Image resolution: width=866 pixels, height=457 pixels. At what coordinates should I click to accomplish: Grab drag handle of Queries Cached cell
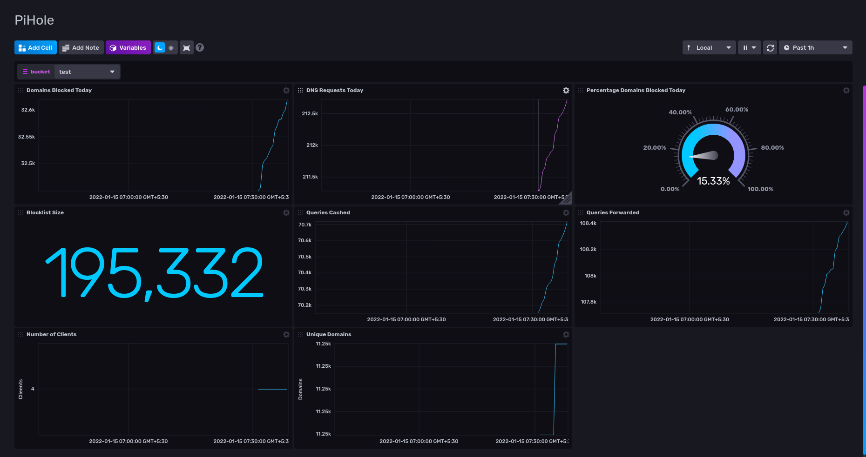[x=300, y=212]
